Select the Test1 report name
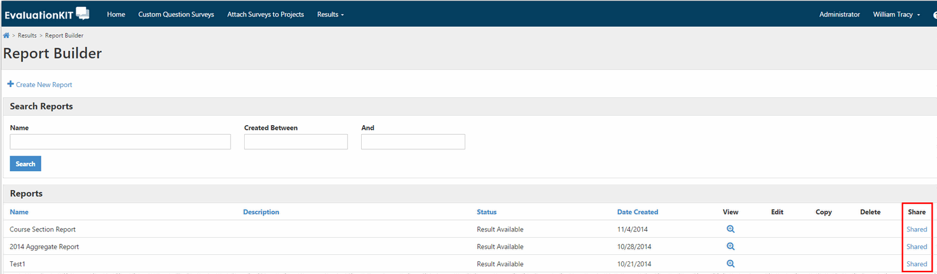 point(18,264)
